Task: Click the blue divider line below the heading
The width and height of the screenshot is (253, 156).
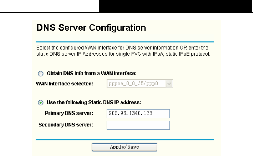Action: pyautogui.click(x=125, y=42)
